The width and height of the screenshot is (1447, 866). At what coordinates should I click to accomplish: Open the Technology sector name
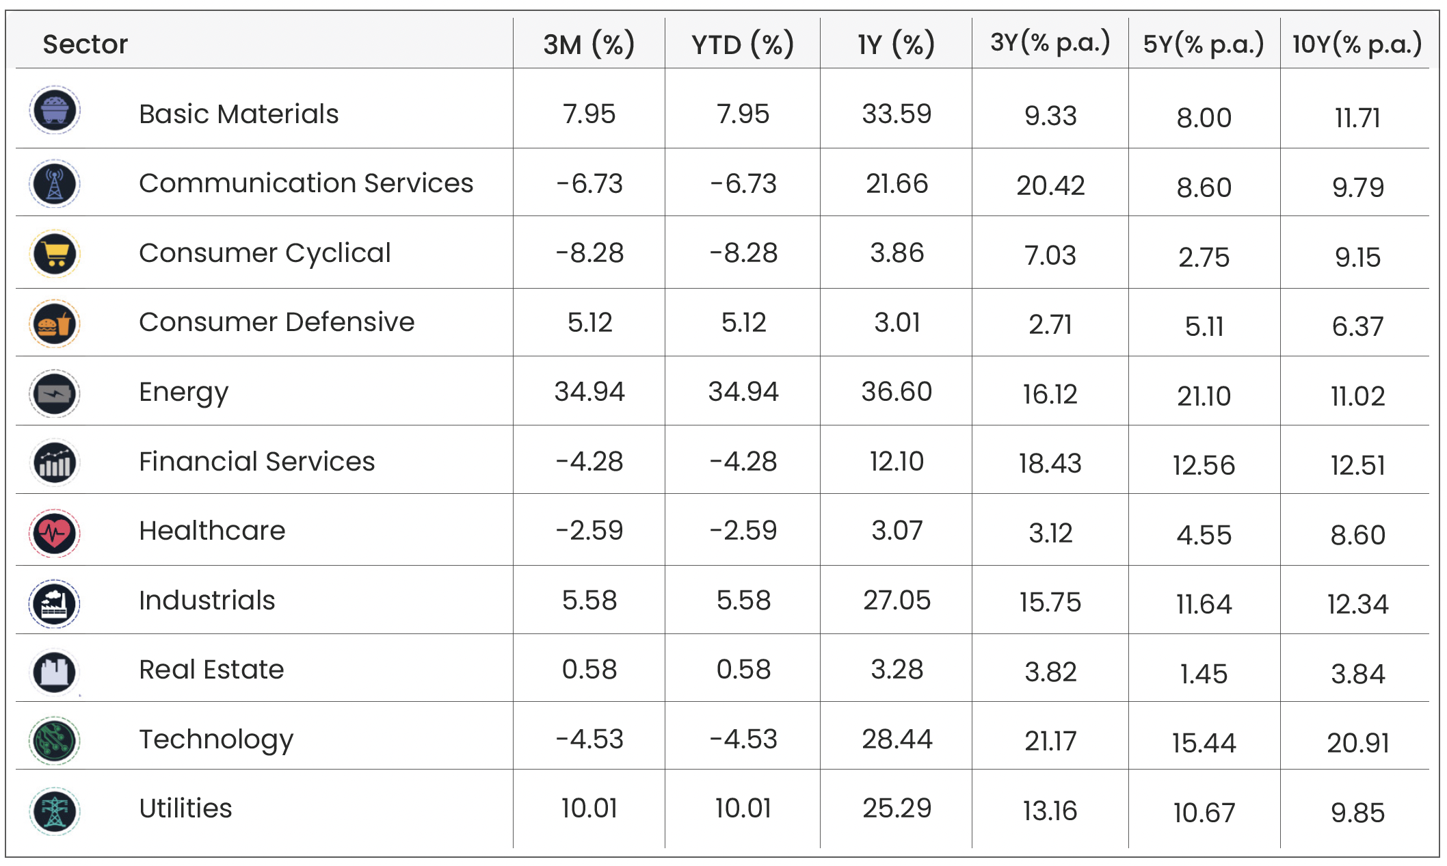[x=216, y=739]
